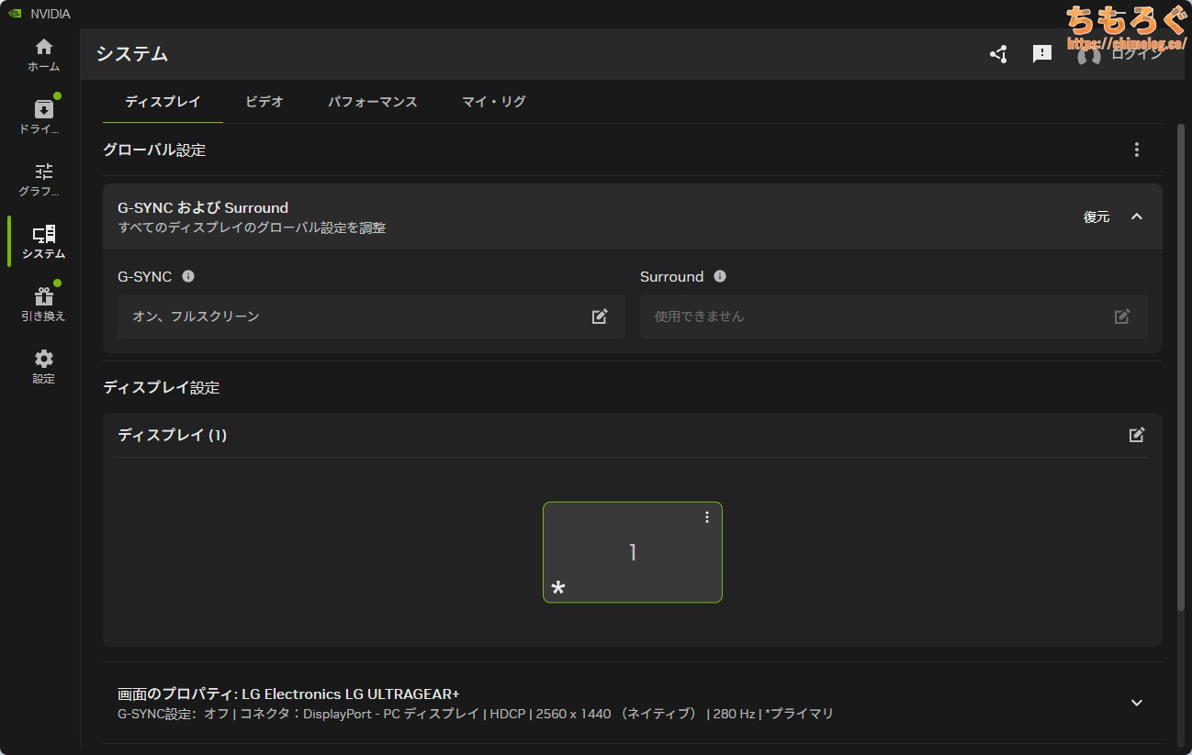The width and height of the screenshot is (1192, 755).
Task: Click the feedback notification icon in the header
Action: pos(1042,54)
